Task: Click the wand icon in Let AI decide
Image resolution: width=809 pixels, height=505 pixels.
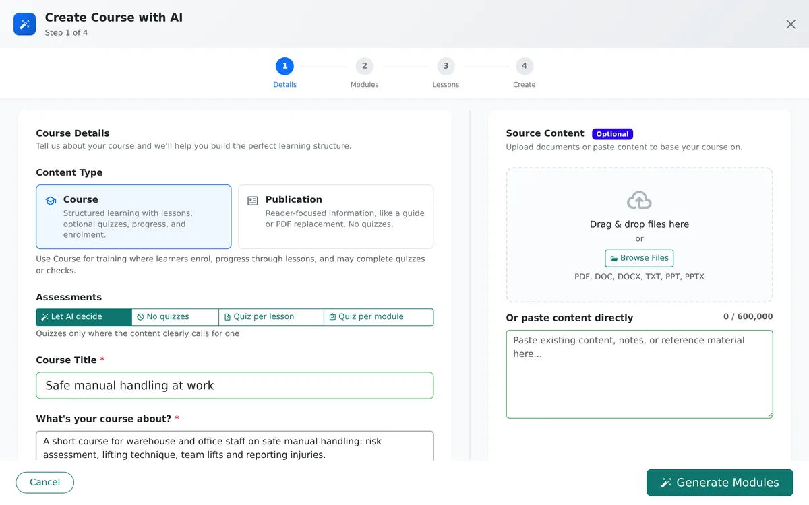Action: pos(44,317)
